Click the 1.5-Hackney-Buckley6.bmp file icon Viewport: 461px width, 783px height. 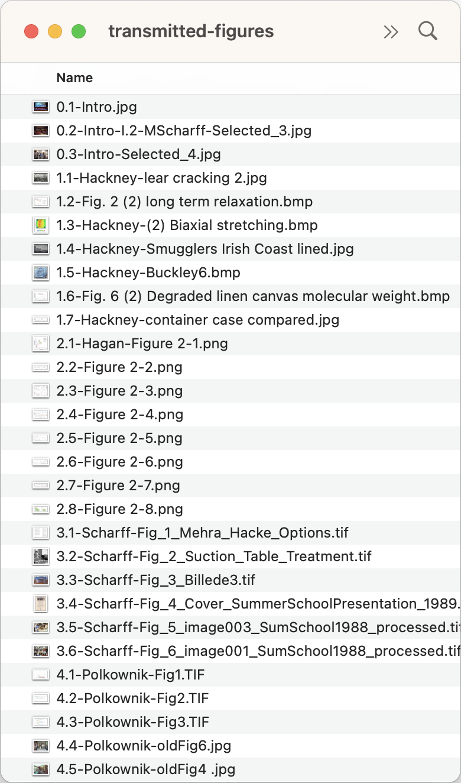coord(41,273)
